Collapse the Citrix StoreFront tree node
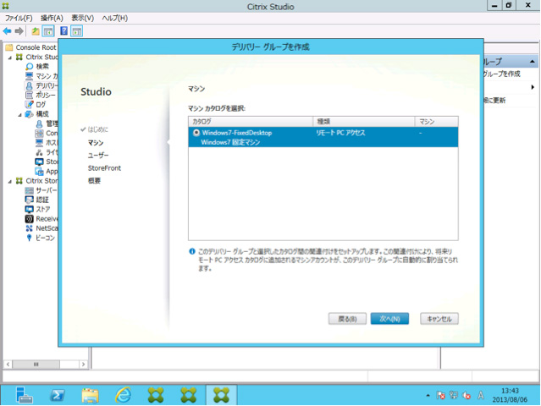This screenshot has height=406, width=541. 9,181
